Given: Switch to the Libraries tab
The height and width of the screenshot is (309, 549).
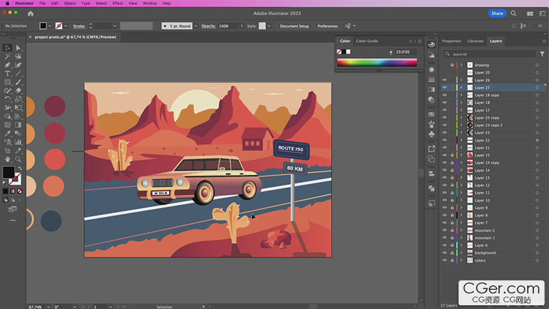Looking at the screenshot, I should coord(475,41).
